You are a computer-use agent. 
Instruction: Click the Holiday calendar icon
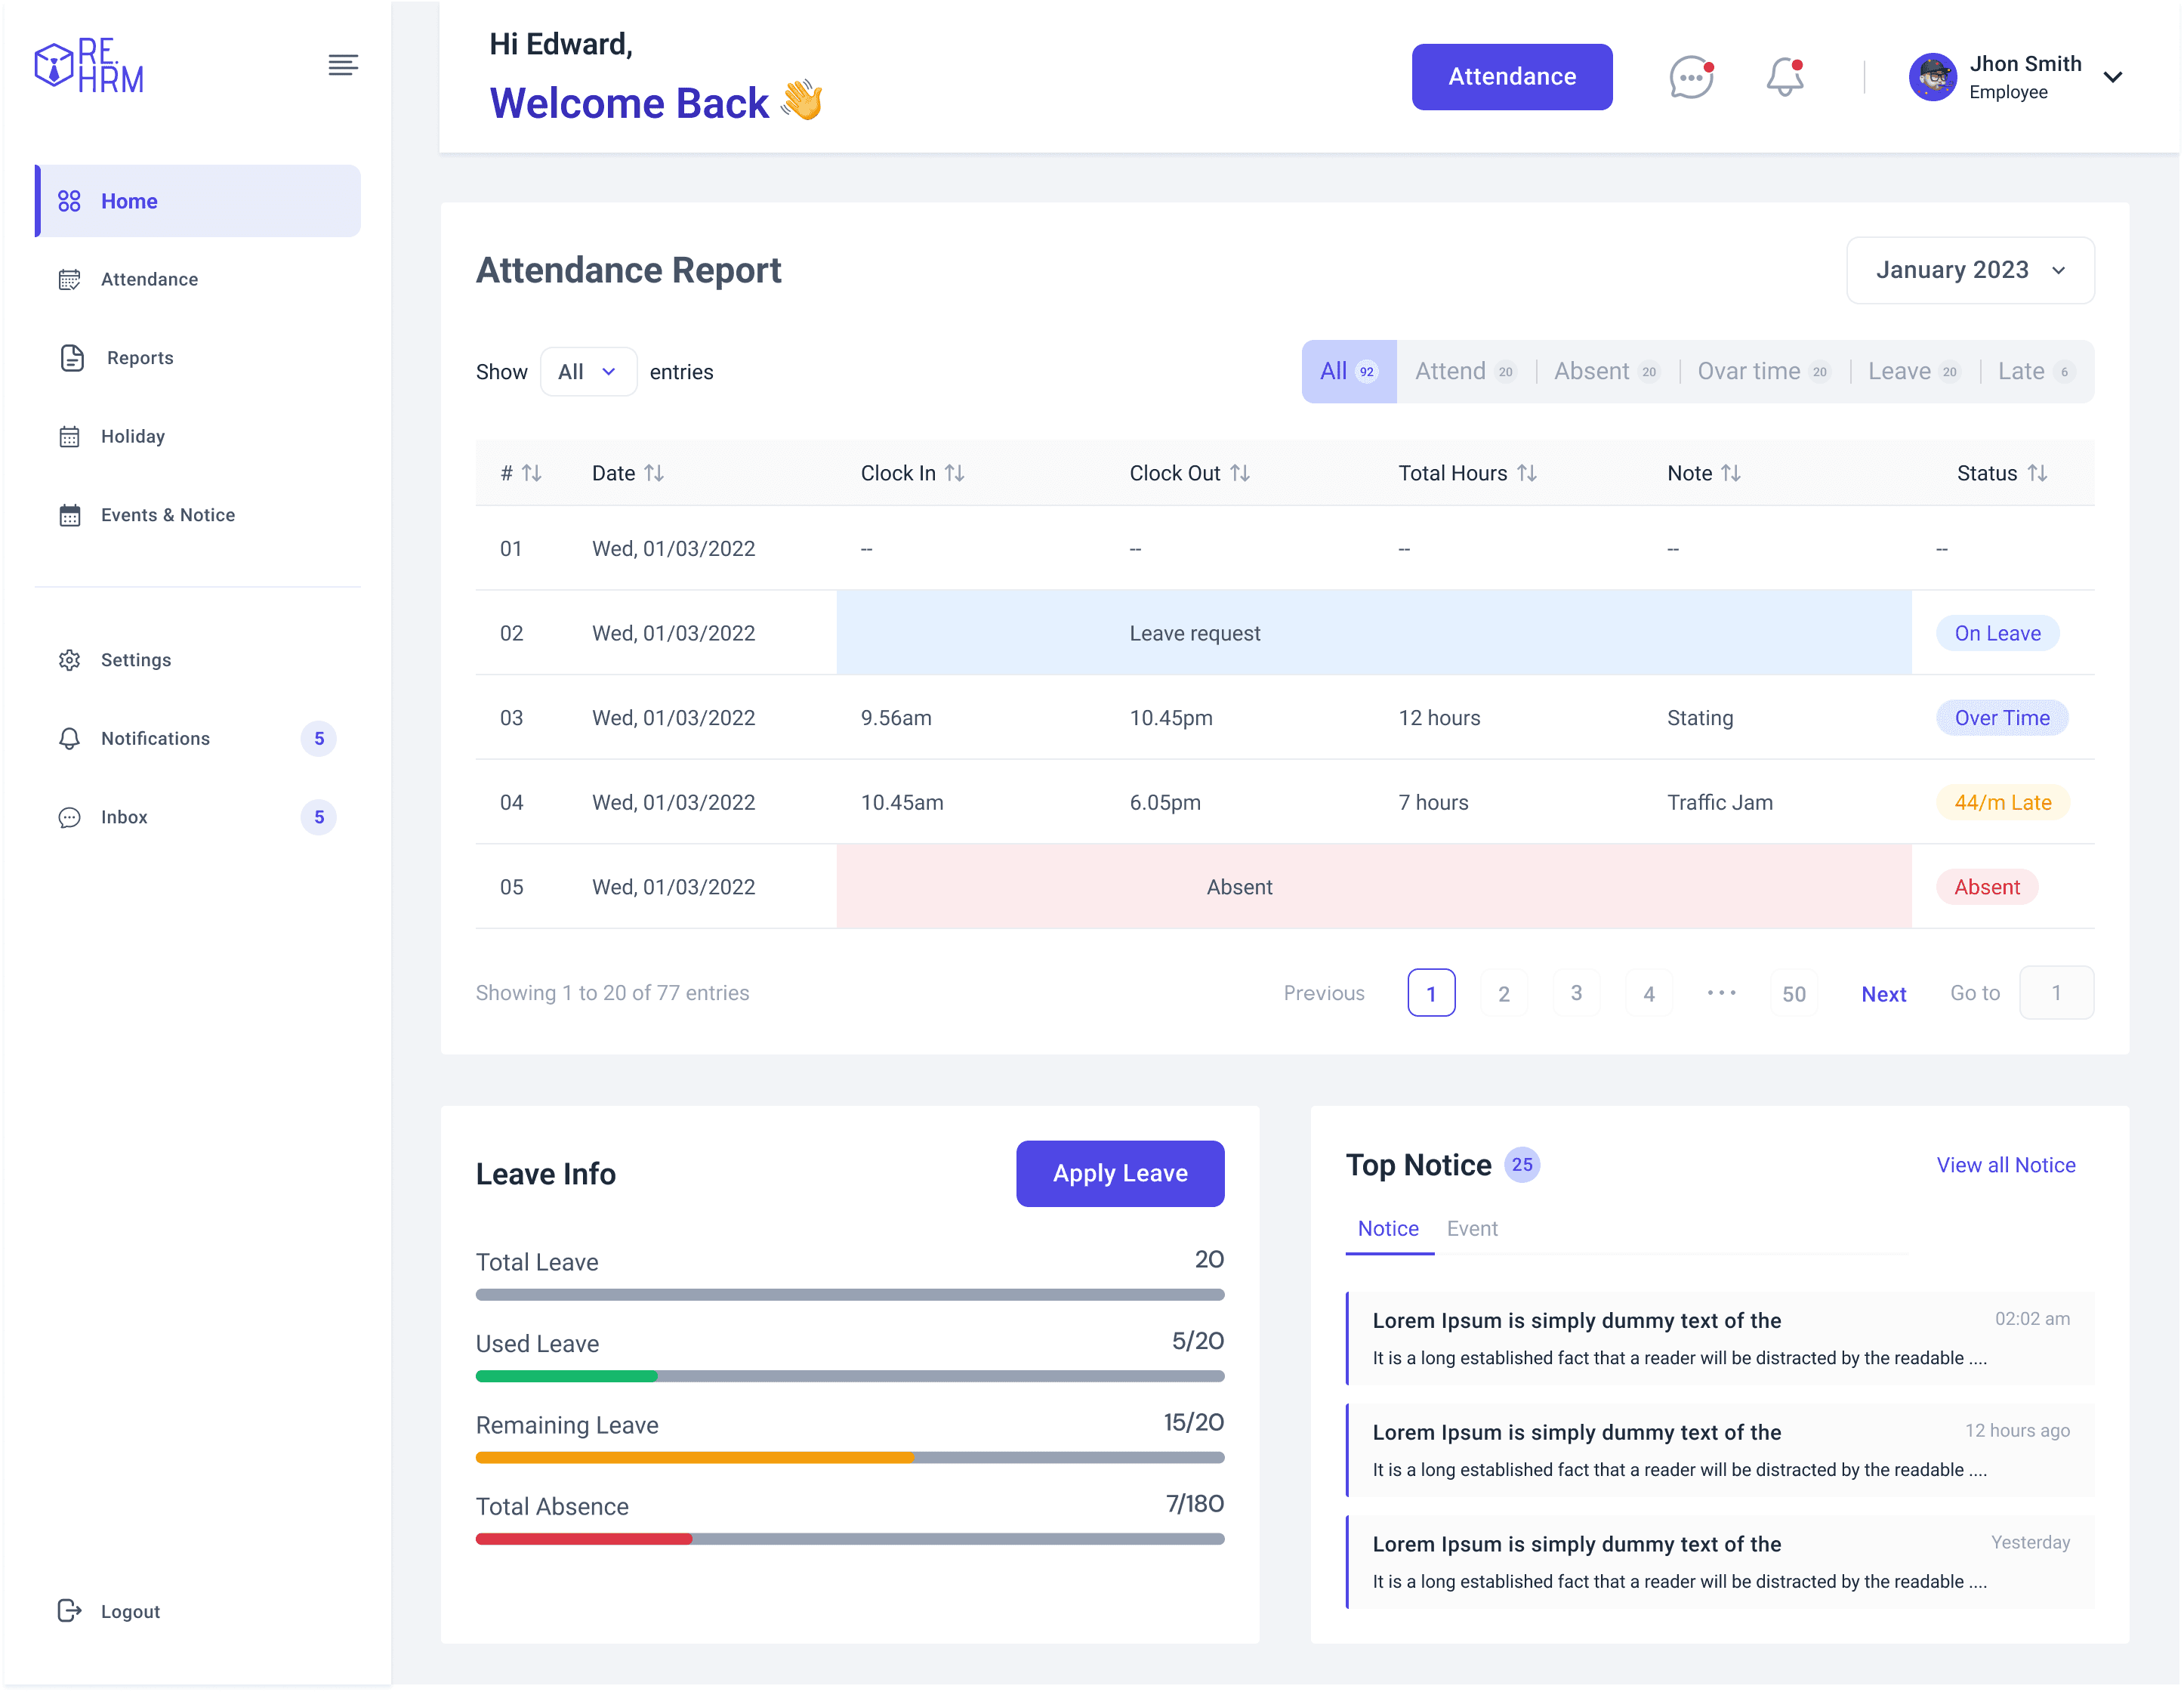(x=69, y=436)
